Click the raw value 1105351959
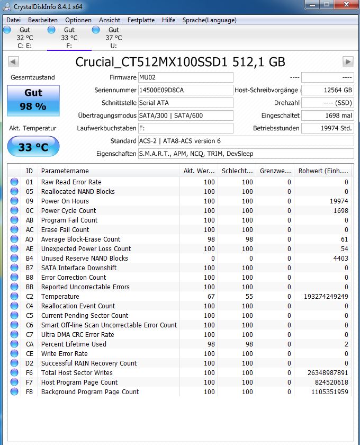360x445 pixels. point(330,391)
